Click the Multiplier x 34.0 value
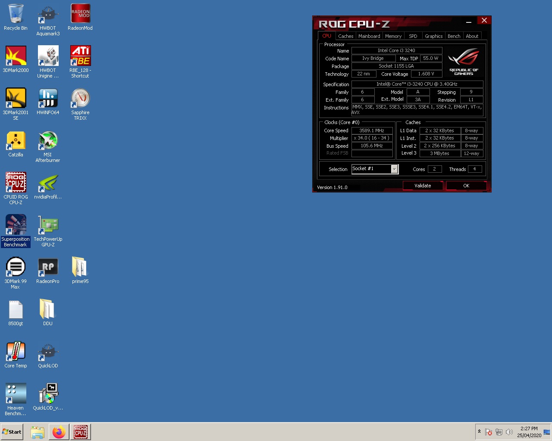 [372, 138]
